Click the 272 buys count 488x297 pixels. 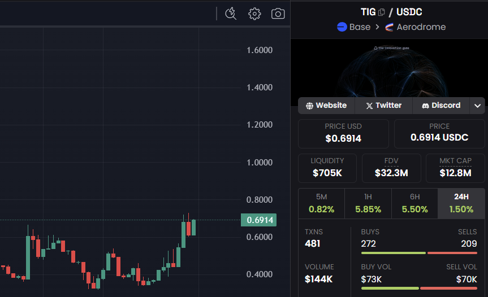[x=369, y=243]
